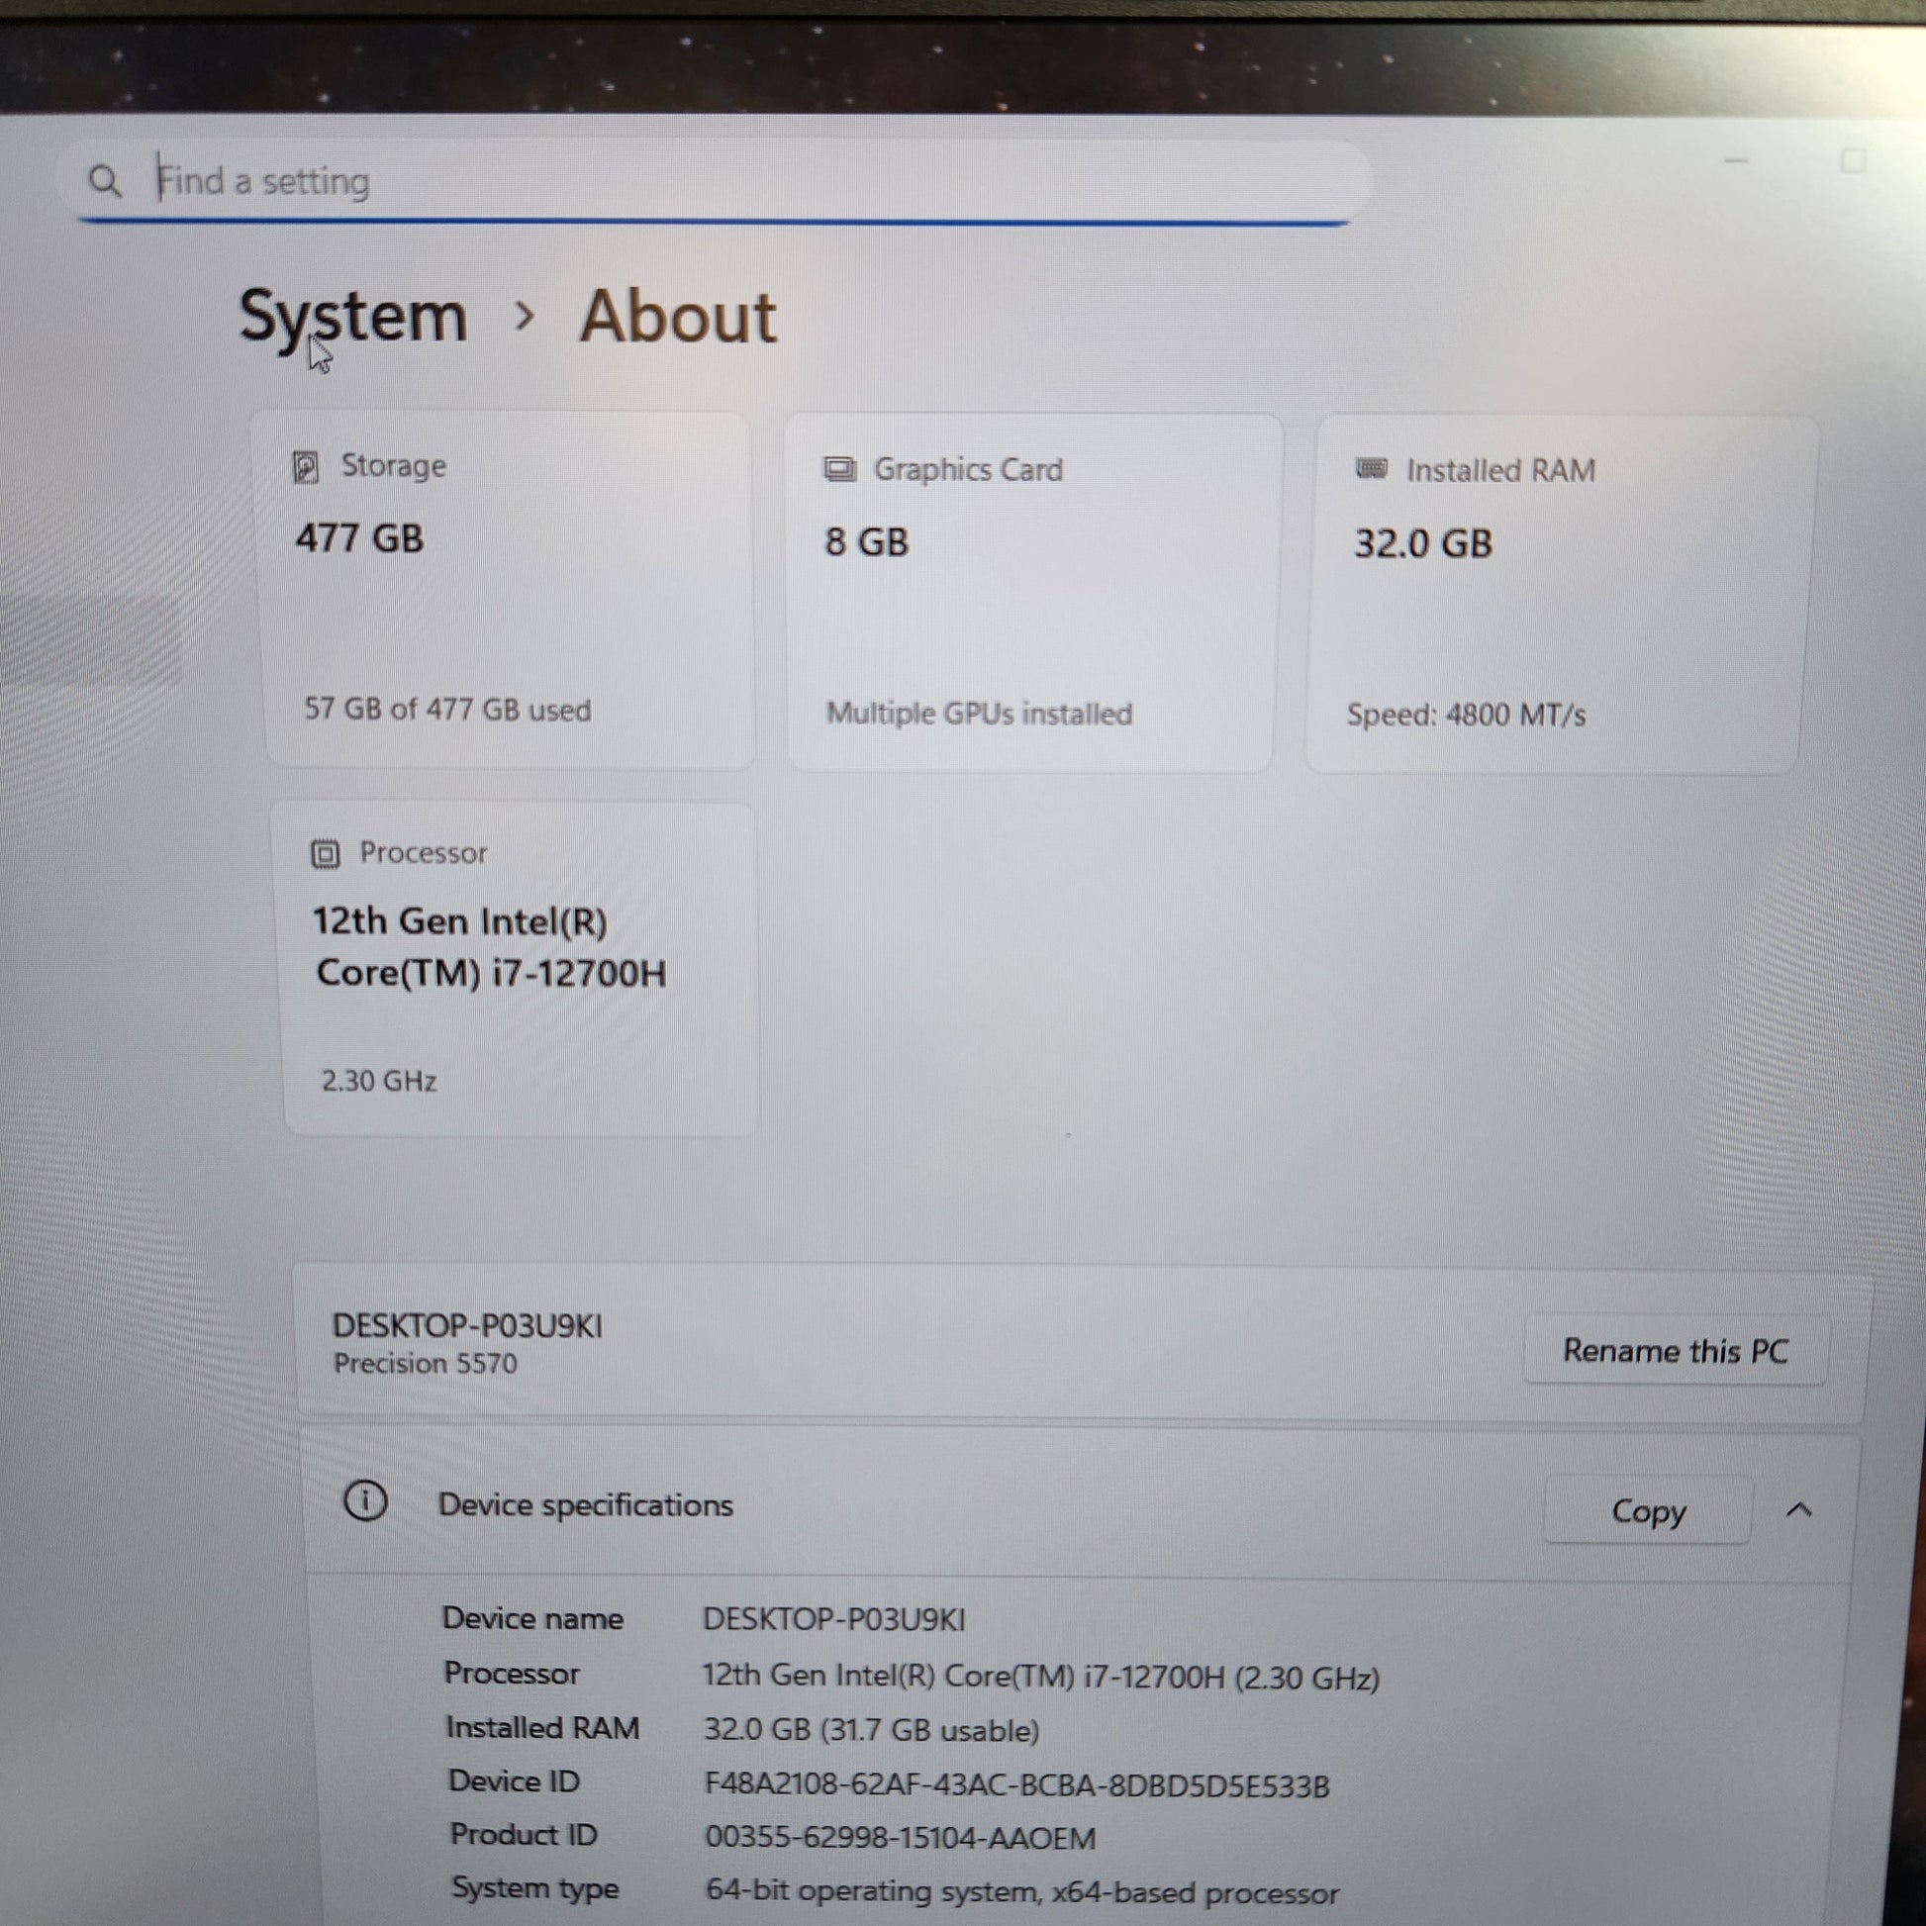Click the Storage card icon
1926x1926 pixels.
(x=306, y=466)
